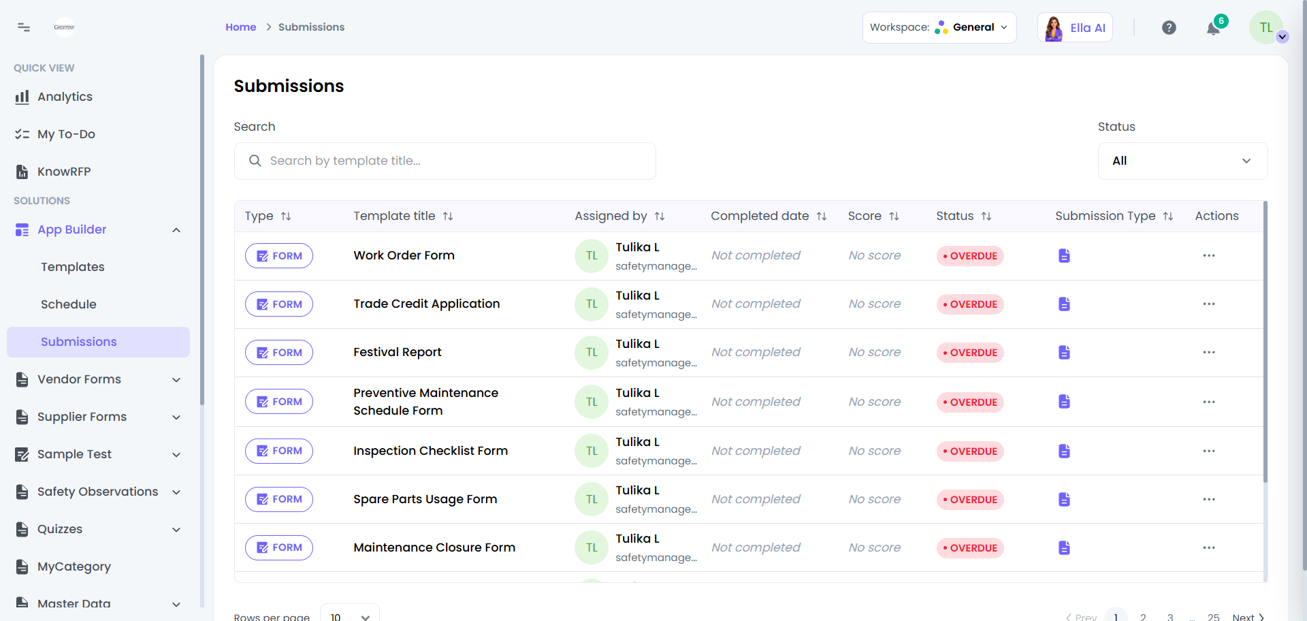Open Templates under App Builder
1307x621 pixels.
click(x=73, y=267)
